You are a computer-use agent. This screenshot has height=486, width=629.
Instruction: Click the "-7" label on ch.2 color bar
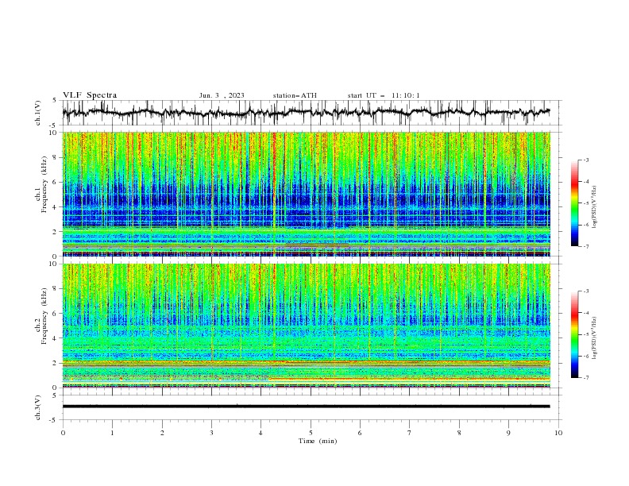(586, 377)
